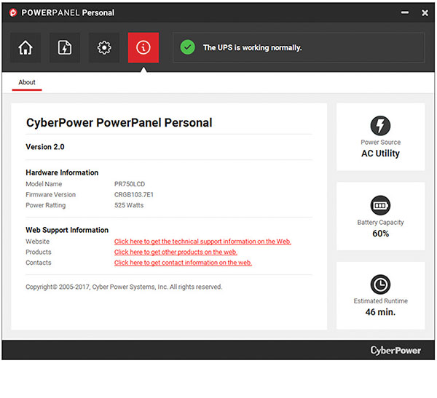Click the 'Estimated Runtime' label
The height and width of the screenshot is (398, 437).
tap(380, 301)
